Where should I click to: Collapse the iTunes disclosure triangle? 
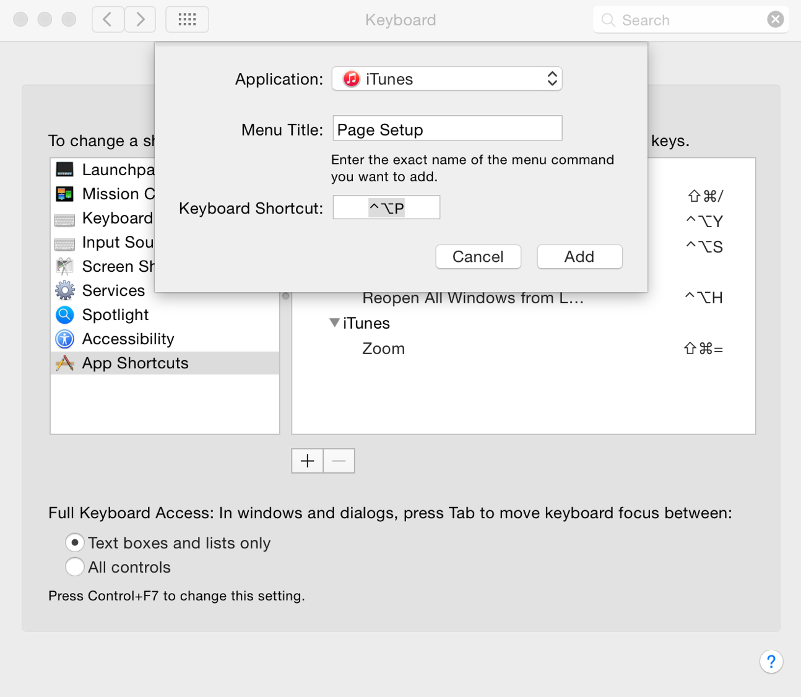click(x=334, y=323)
